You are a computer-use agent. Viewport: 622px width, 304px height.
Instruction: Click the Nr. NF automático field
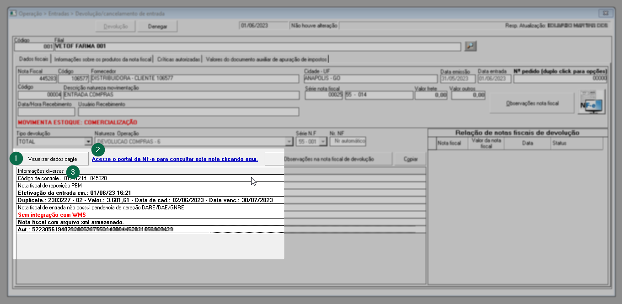(x=348, y=142)
